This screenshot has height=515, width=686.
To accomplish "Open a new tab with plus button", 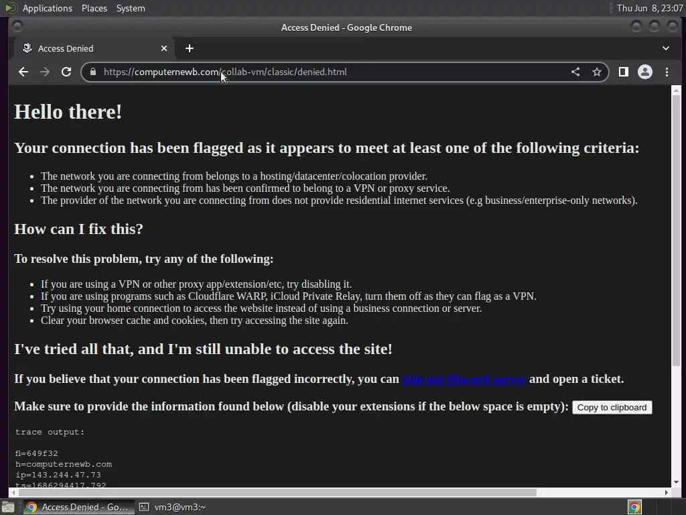I will [x=190, y=48].
